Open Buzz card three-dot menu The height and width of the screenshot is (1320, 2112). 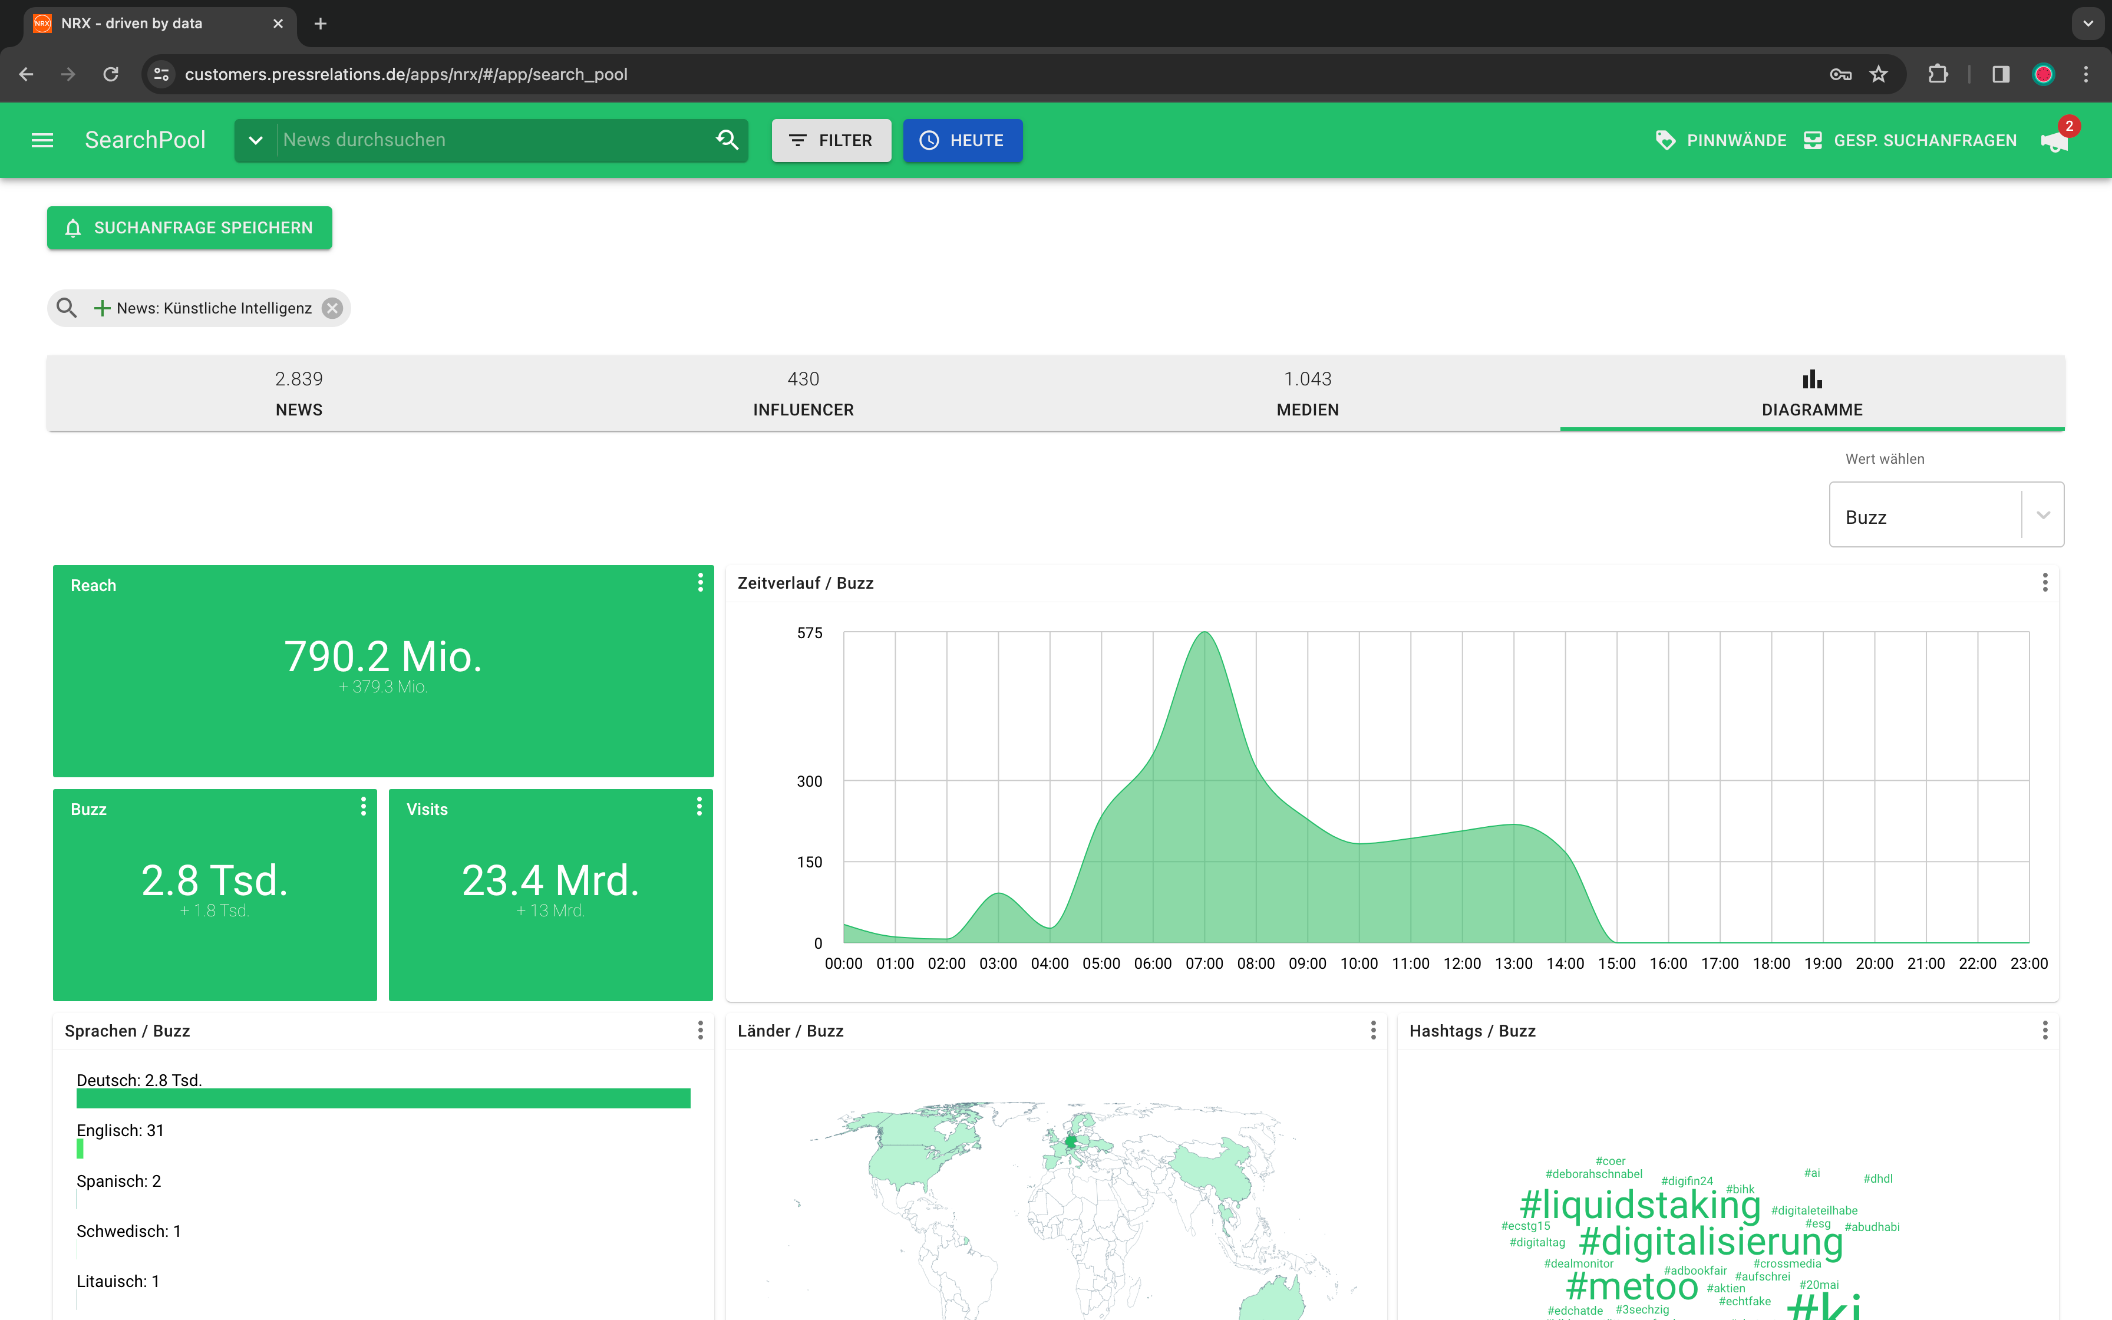pos(363,807)
